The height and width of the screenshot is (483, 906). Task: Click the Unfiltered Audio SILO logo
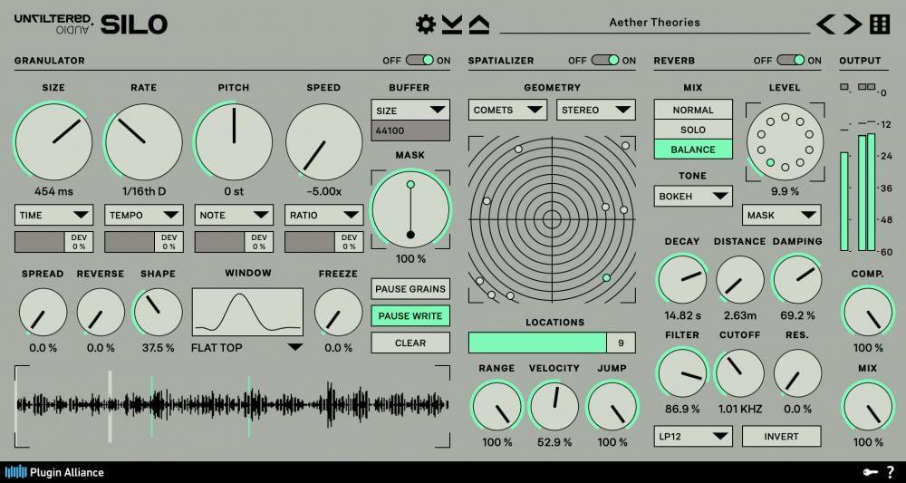click(x=91, y=24)
